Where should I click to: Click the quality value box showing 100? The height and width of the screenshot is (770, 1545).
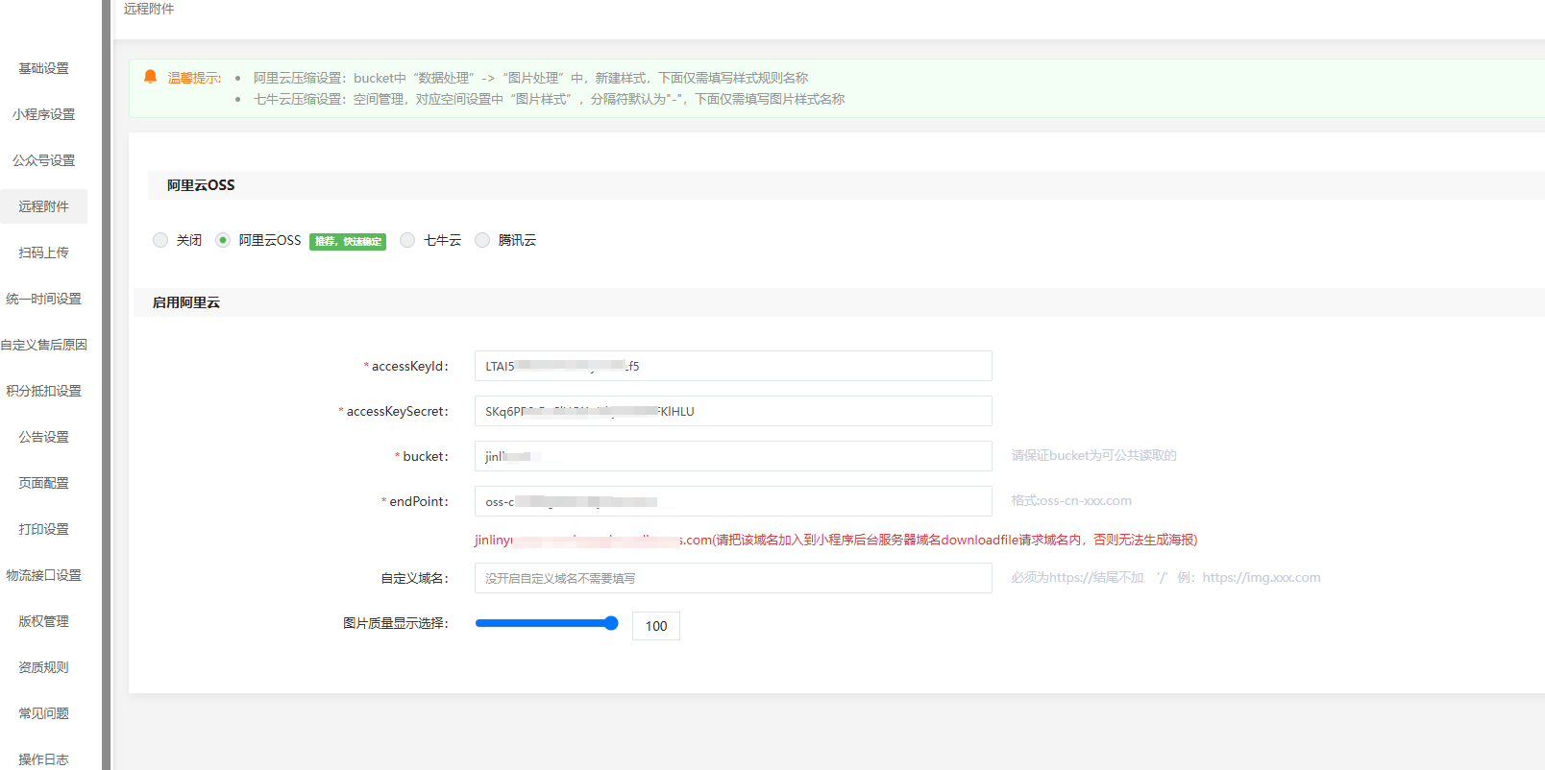click(655, 626)
